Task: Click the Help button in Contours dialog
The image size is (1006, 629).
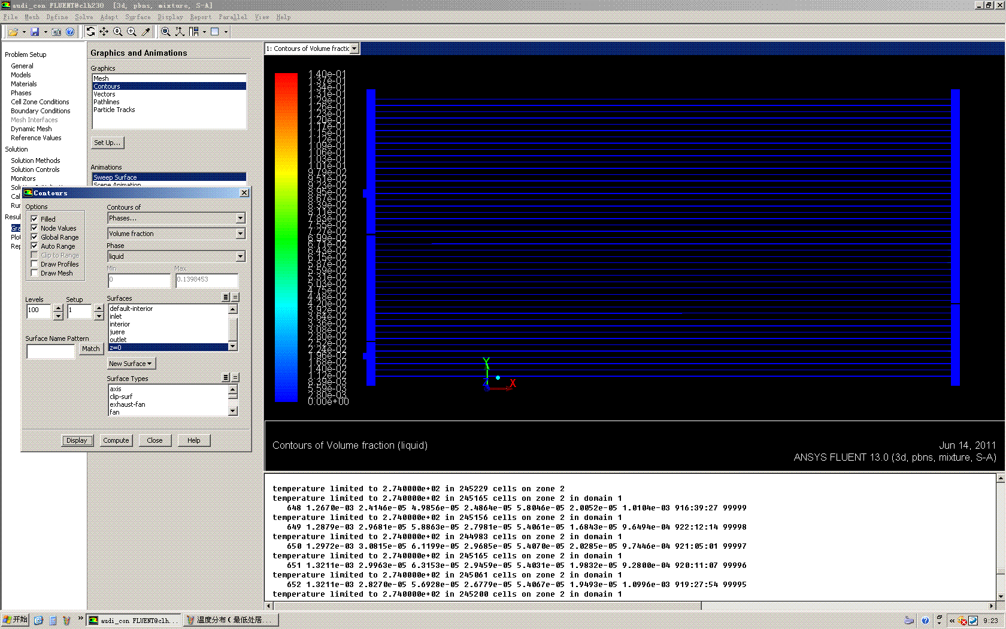Action: [x=193, y=440]
